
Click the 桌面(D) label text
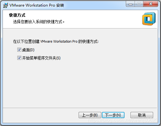28,50
